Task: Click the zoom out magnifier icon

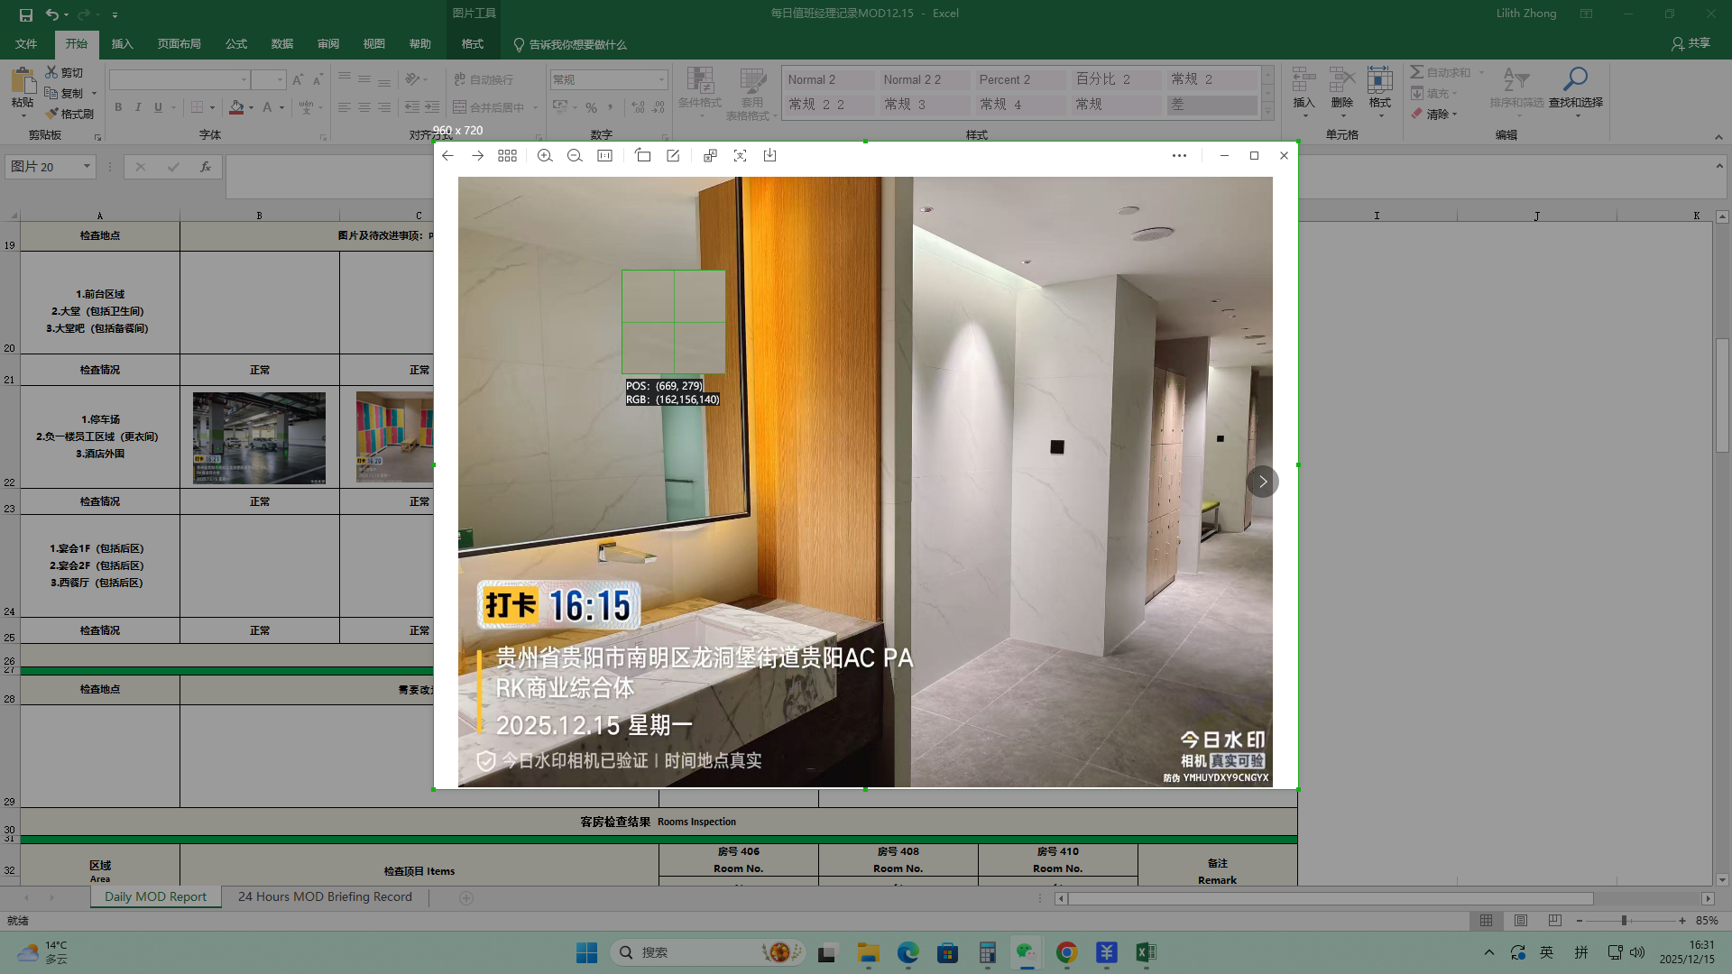Action: coord(575,156)
